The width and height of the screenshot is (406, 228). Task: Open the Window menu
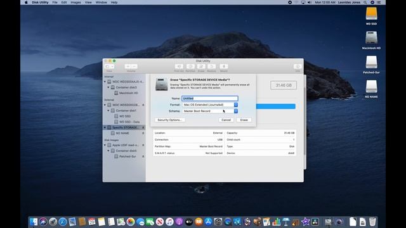tap(101, 3)
